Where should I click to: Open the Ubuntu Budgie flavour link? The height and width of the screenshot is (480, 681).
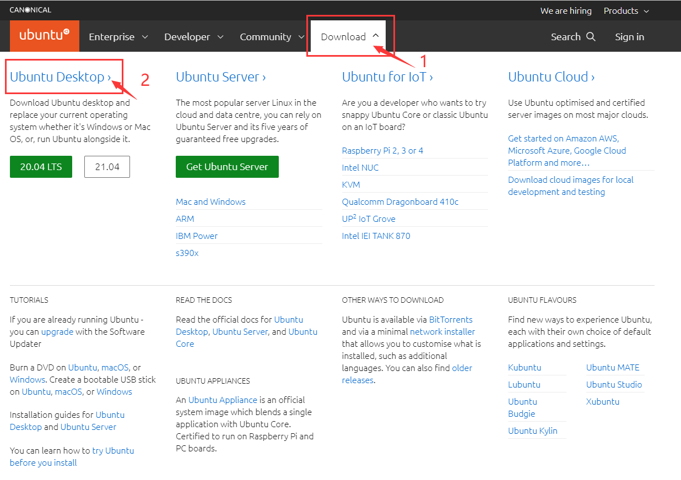click(x=522, y=408)
